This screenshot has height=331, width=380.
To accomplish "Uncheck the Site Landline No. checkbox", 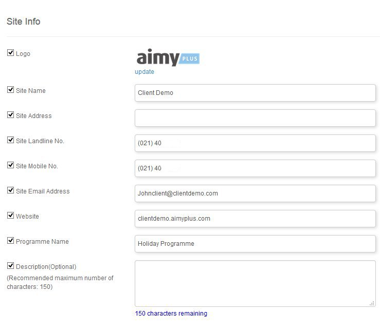I will click(x=10, y=140).
